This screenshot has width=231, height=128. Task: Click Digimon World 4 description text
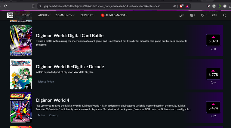[x=113, y=108]
